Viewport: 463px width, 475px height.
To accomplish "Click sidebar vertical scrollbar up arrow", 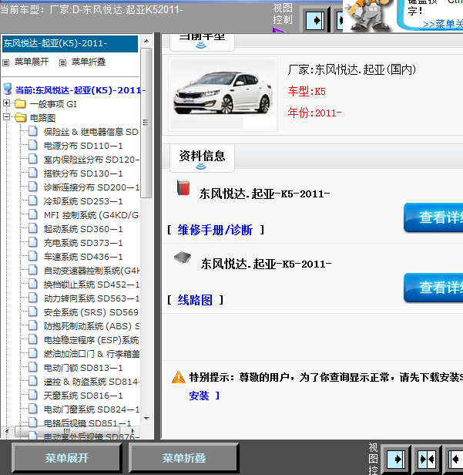I will [x=147, y=41].
